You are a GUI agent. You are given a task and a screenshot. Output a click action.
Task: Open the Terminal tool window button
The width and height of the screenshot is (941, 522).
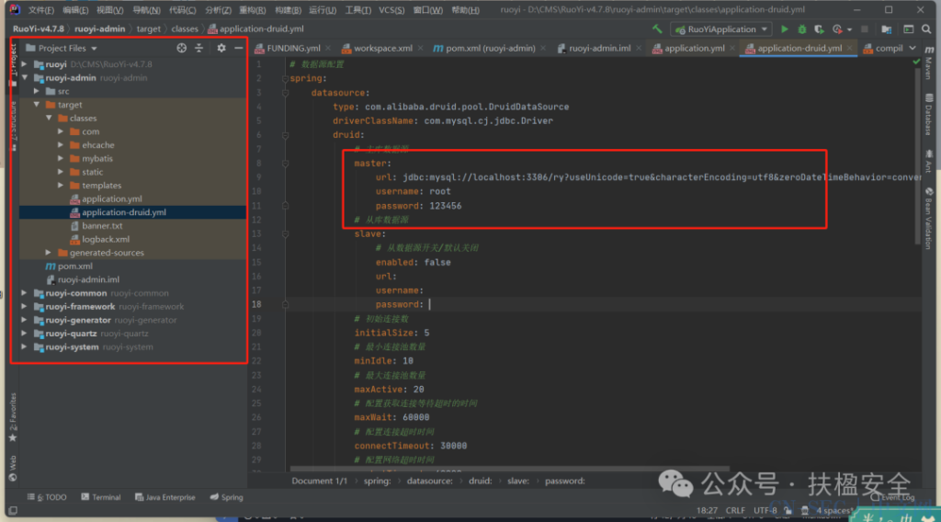click(101, 497)
